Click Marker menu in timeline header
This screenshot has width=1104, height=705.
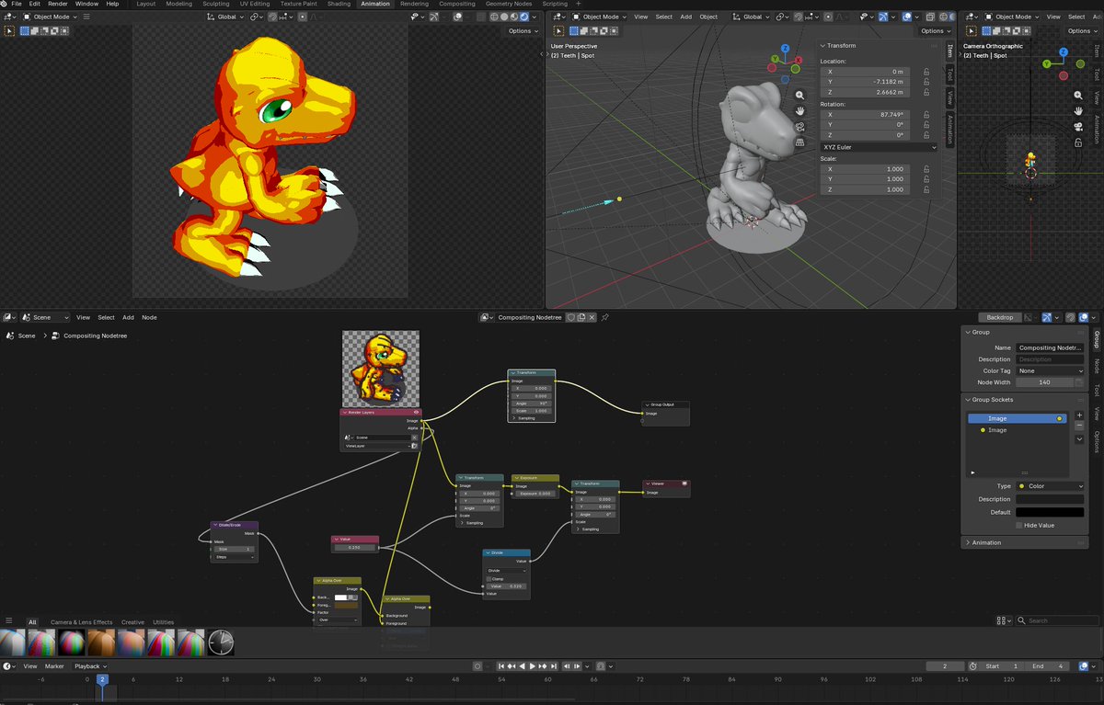(x=54, y=665)
